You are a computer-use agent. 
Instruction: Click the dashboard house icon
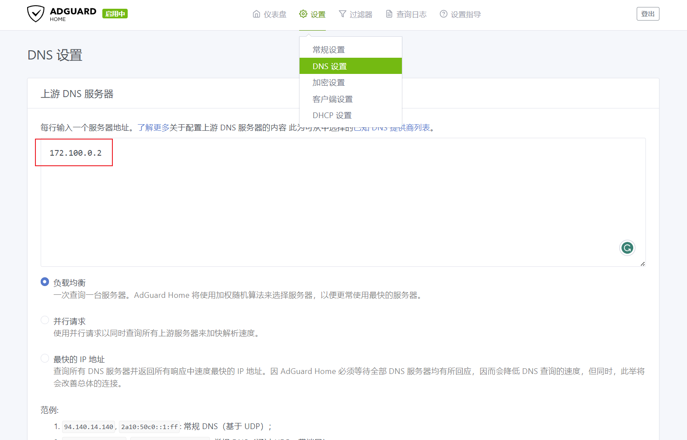pyautogui.click(x=257, y=14)
